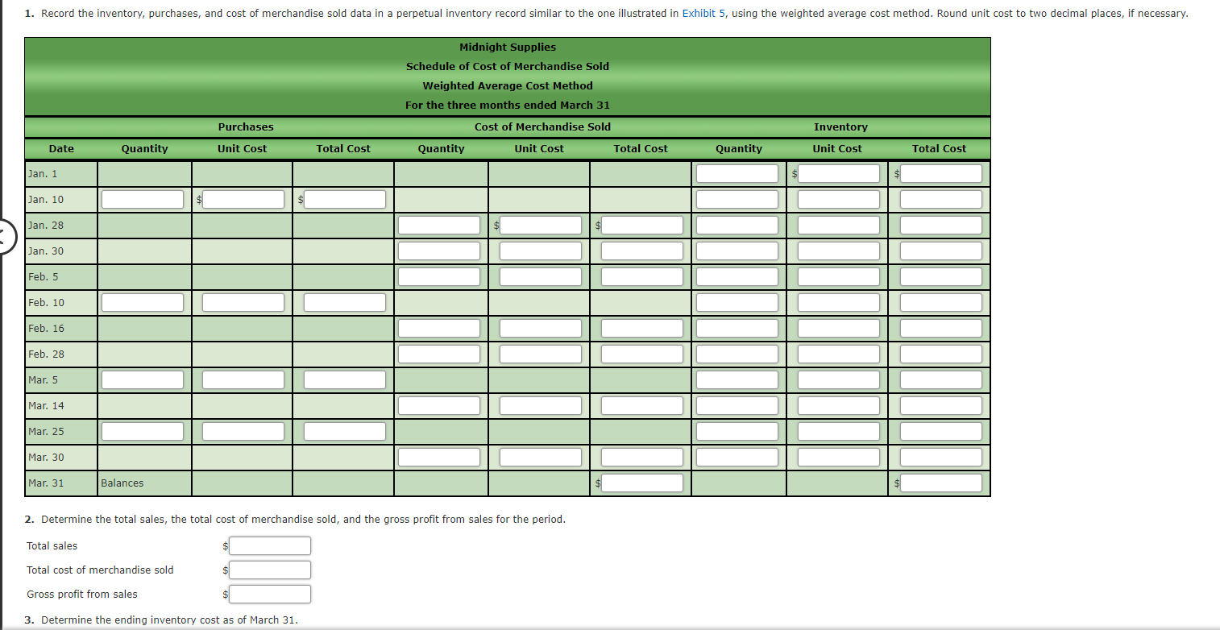This screenshot has width=1220, height=630.
Task: Click Feb. 16 Inventory Quantity field
Action: coord(737,328)
